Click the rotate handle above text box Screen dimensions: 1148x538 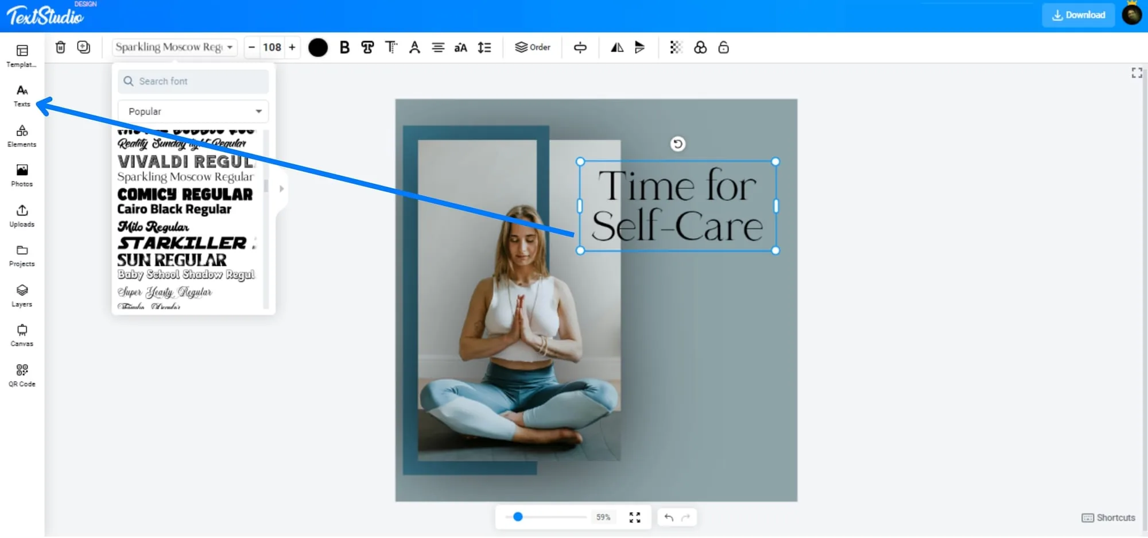[678, 144]
